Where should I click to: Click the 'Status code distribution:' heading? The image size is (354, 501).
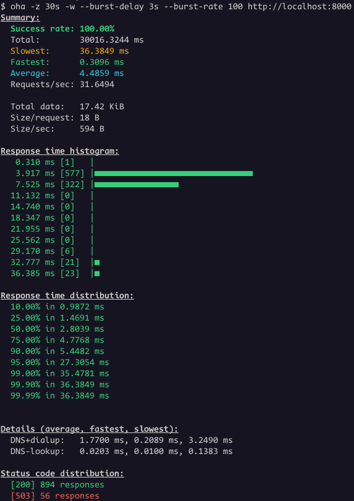(x=62, y=474)
